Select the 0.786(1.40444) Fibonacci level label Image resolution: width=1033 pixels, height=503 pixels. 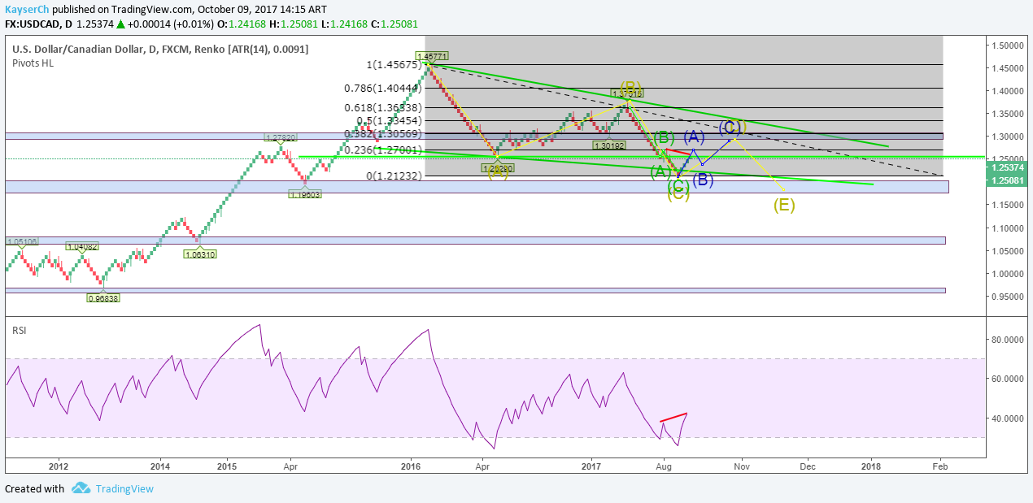tap(382, 89)
